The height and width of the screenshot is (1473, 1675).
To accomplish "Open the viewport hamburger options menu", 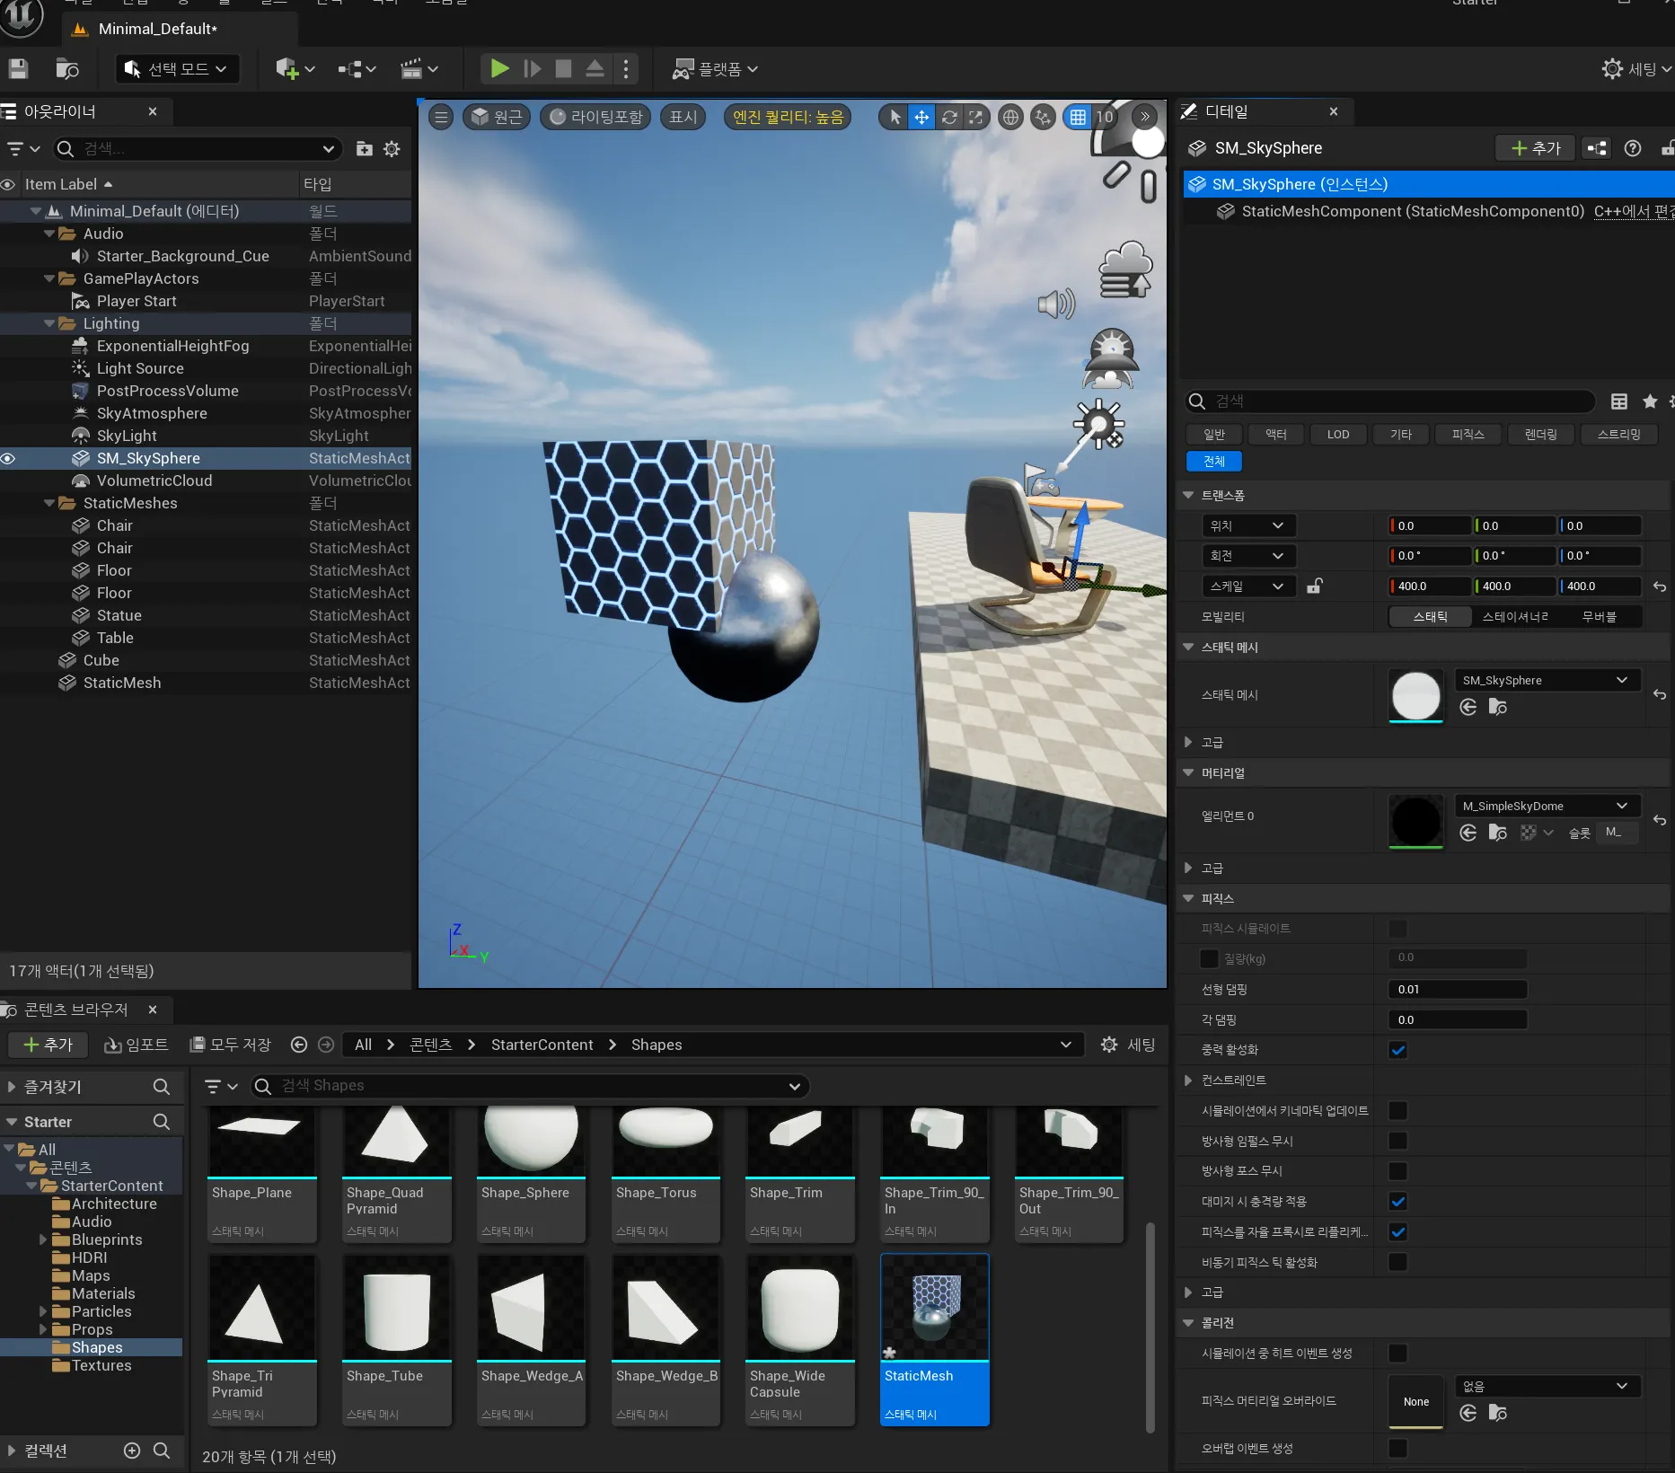I will 441,117.
